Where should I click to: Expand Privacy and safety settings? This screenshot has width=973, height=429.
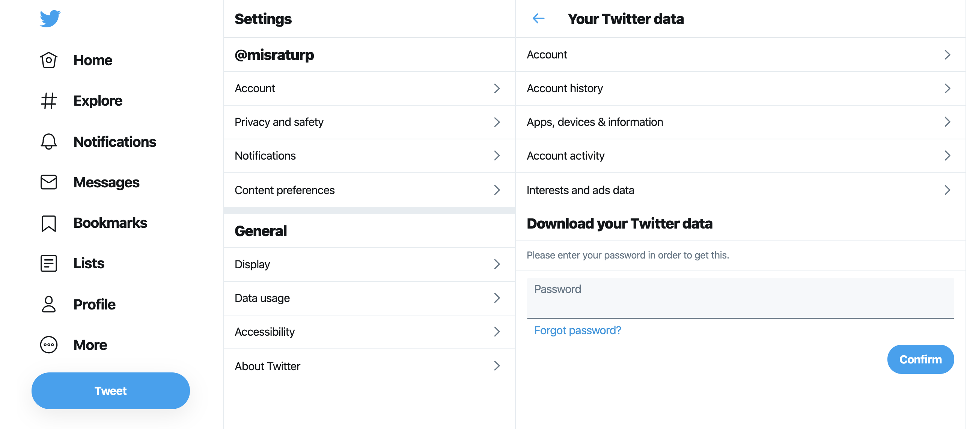pyautogui.click(x=369, y=122)
